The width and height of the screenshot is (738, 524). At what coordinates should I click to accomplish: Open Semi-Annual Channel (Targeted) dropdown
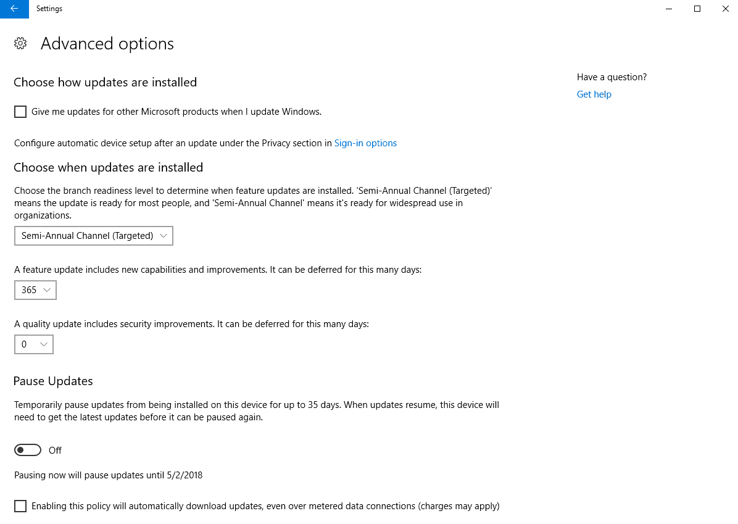94,236
